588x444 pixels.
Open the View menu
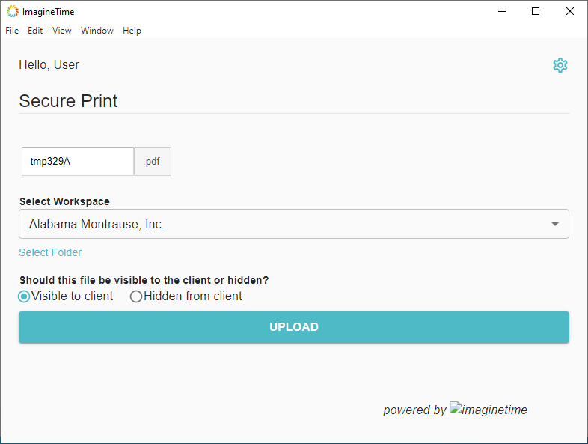62,31
